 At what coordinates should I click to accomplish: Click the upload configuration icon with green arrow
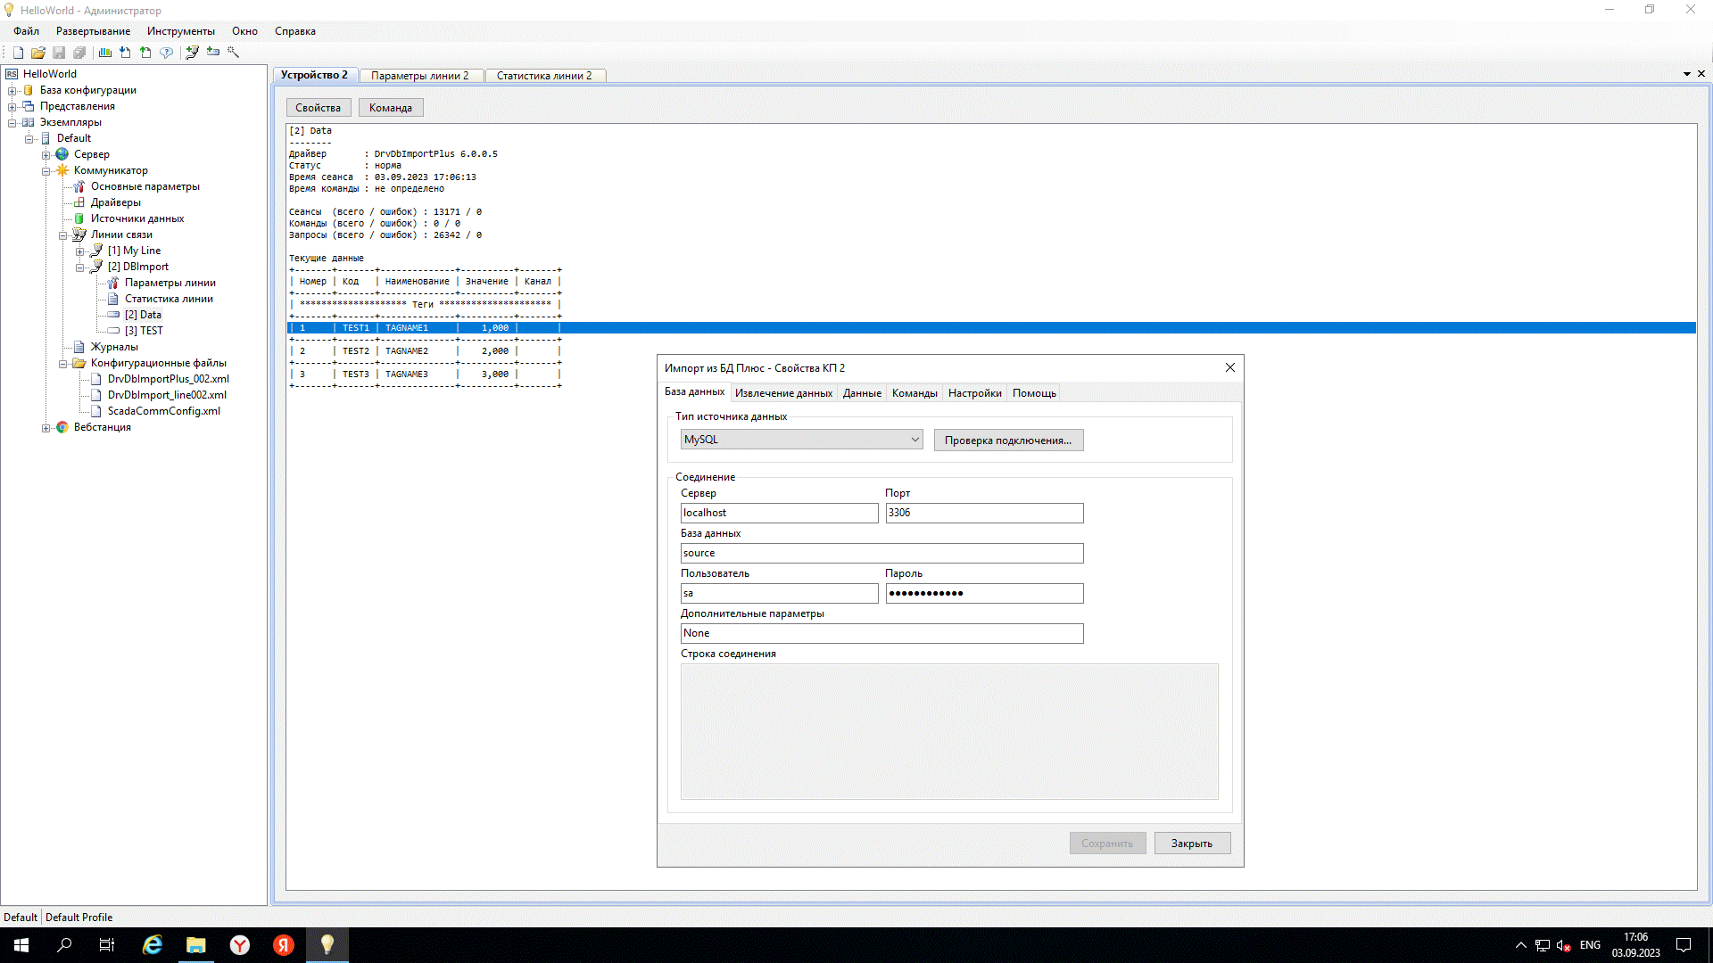click(x=145, y=53)
